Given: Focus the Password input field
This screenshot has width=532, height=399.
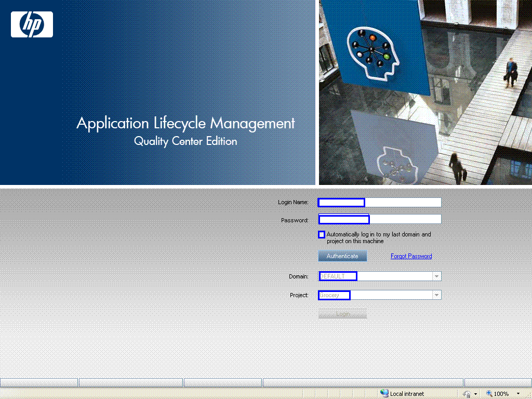Looking at the screenshot, I should [380, 219].
